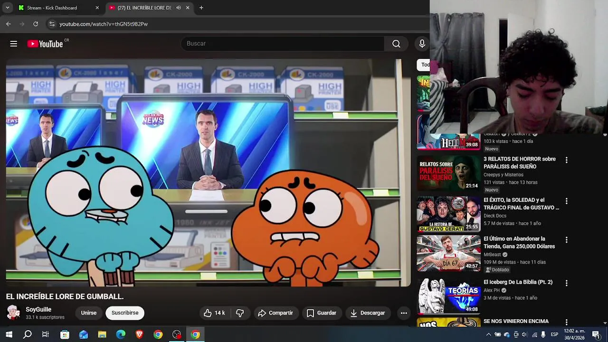This screenshot has width=608, height=342.
Task: Open the Alex PH channel name
Action: (492, 290)
